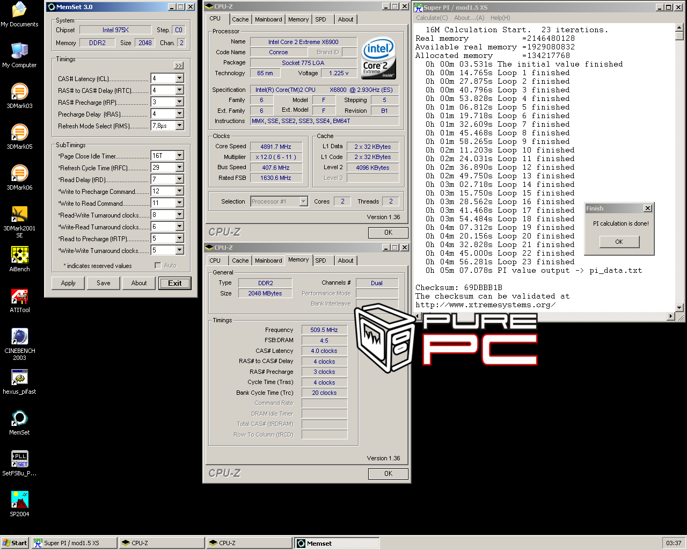Screen dimensions: 687x550
Task: Open the Page Close Idle Timer dropdown
Action: pyautogui.click(x=180, y=156)
